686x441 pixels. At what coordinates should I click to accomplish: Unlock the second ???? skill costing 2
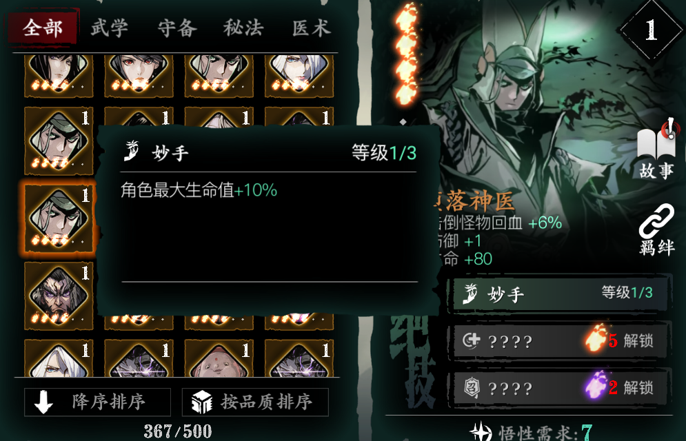pyautogui.click(x=560, y=387)
